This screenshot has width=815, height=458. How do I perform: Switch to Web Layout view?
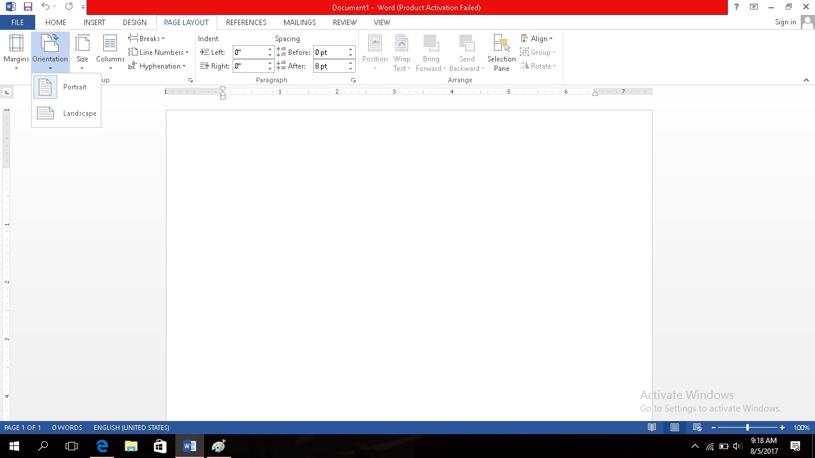pos(697,428)
